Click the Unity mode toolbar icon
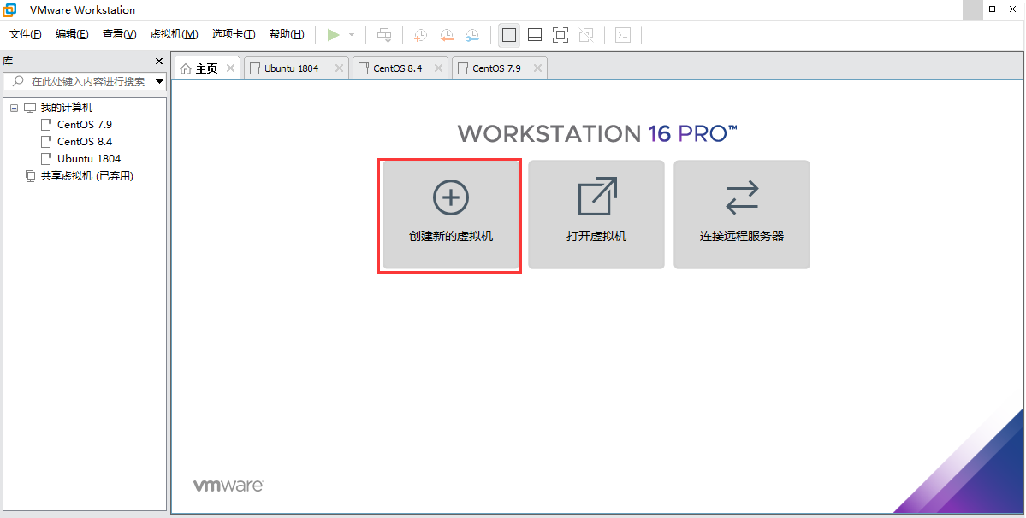The width and height of the screenshot is (1026, 518). [587, 35]
